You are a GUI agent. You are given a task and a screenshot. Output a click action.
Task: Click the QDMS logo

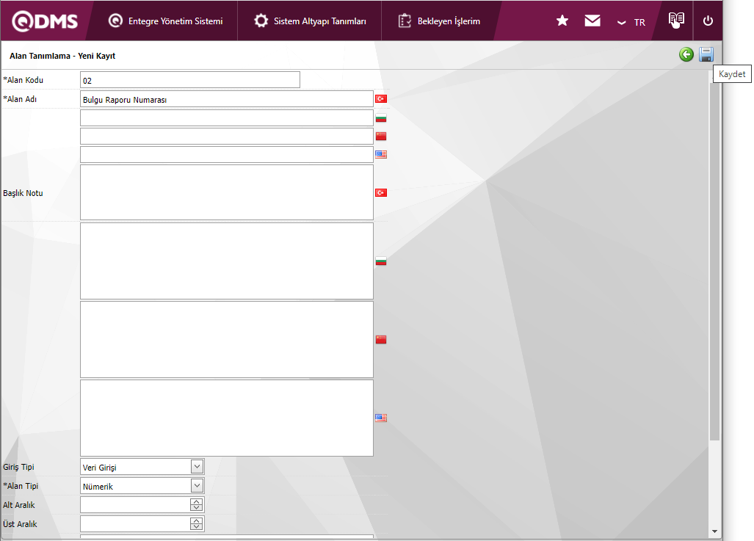[x=45, y=21]
